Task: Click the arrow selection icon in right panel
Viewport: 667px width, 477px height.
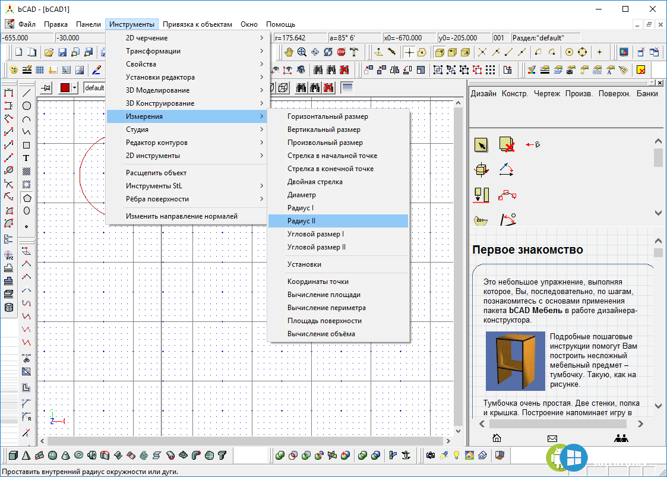Action: pos(481,145)
